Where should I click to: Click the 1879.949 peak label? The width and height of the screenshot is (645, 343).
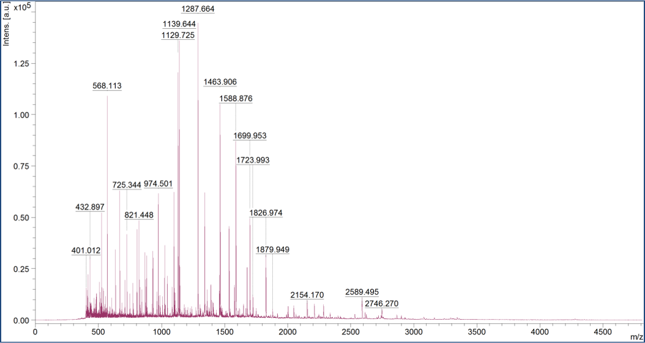[272, 249]
